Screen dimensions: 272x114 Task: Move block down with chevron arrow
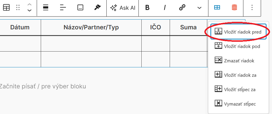coord(29,10)
